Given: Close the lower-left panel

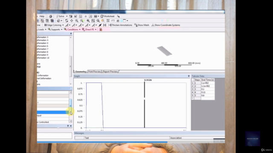Looking at the screenshot, I should pyautogui.click(x=71, y=126).
